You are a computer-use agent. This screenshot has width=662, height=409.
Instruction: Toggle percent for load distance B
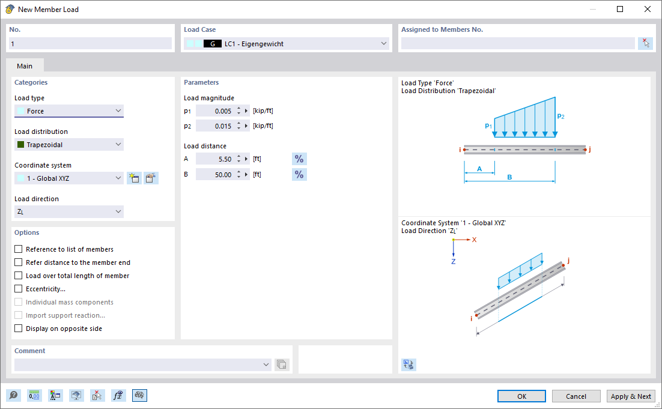coord(299,175)
